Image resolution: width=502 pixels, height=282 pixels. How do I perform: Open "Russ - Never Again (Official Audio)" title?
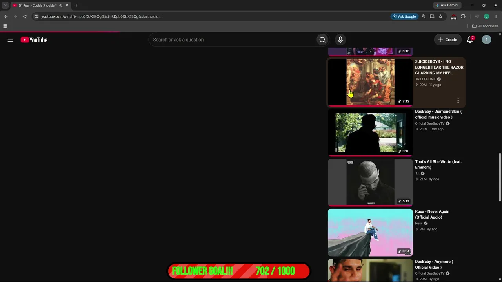pos(432,214)
